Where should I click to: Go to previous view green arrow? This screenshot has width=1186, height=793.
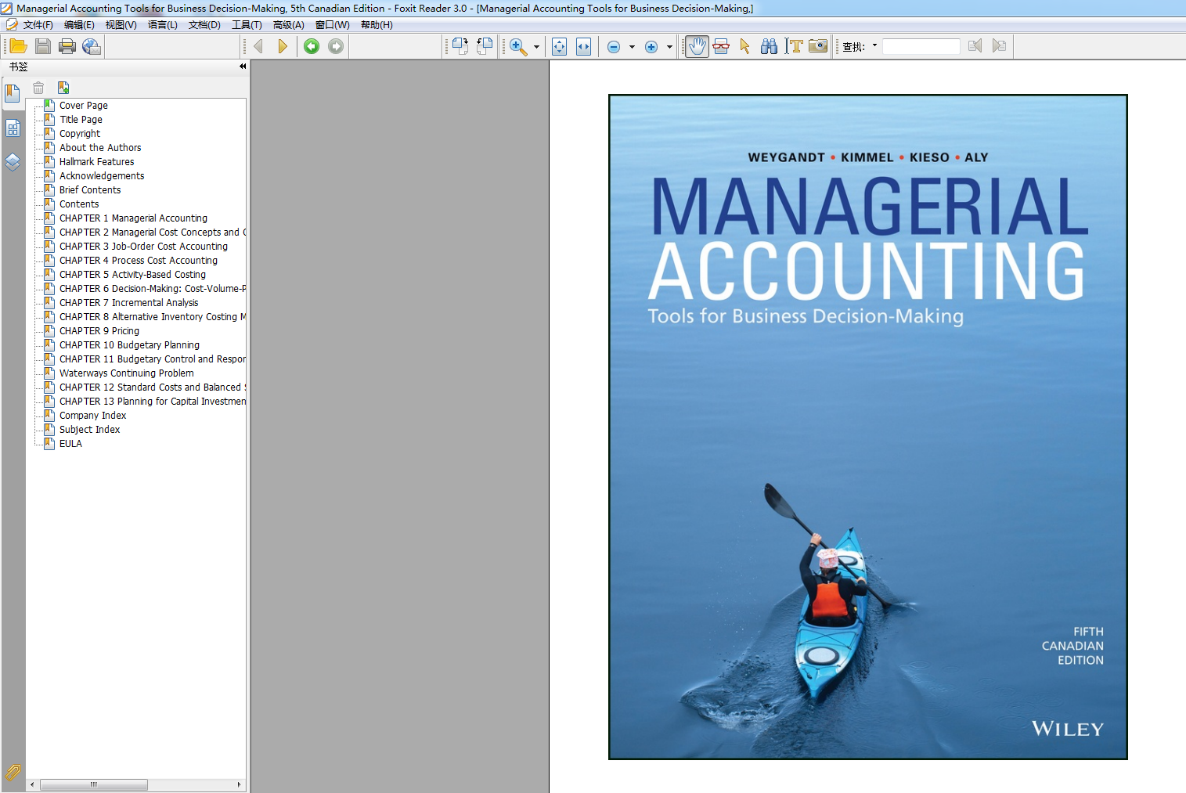click(312, 46)
